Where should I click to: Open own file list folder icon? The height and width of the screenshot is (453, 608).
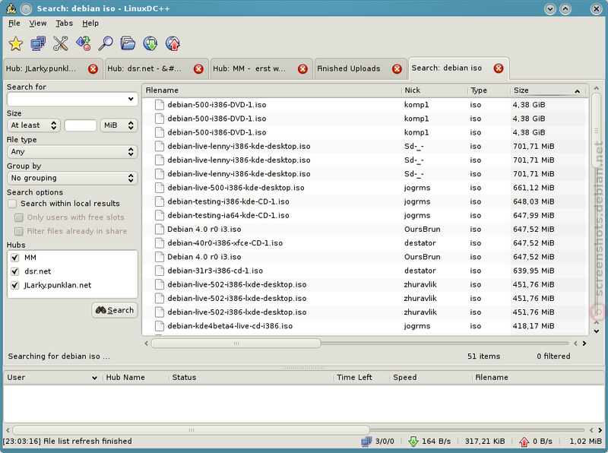[128, 43]
